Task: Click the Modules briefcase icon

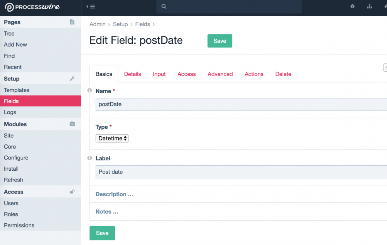Action: pyautogui.click(x=72, y=124)
